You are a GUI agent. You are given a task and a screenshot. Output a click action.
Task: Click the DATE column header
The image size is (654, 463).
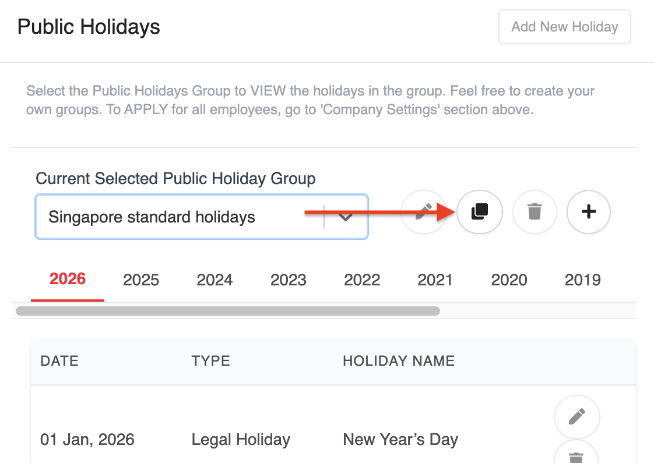coord(59,361)
